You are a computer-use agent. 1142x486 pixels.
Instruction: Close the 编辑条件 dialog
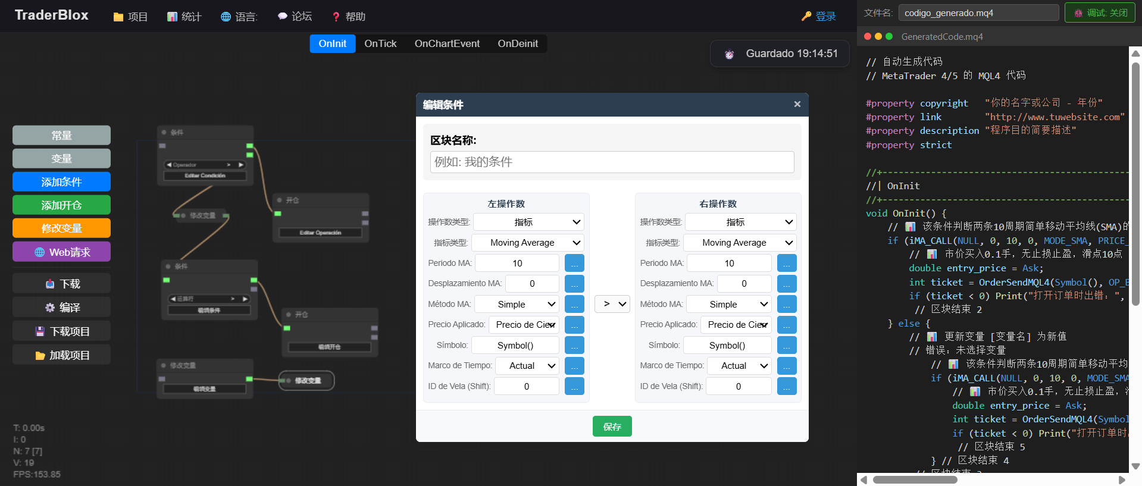pyautogui.click(x=797, y=104)
